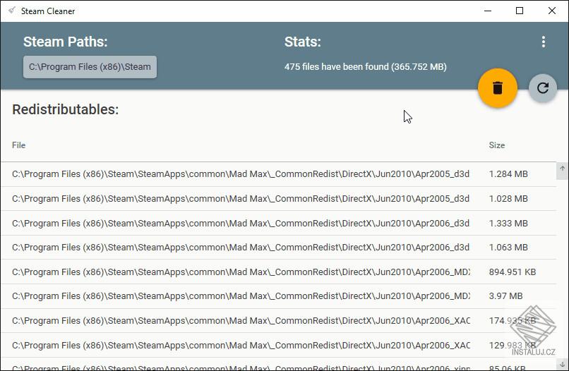Screen dimensions: 569x371
Task: Select the file row sized 1.333 MB
Action: [x=278, y=223]
